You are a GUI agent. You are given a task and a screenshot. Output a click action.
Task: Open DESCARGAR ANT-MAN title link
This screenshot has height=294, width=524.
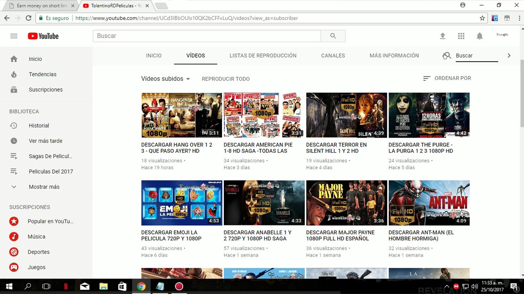(421, 236)
